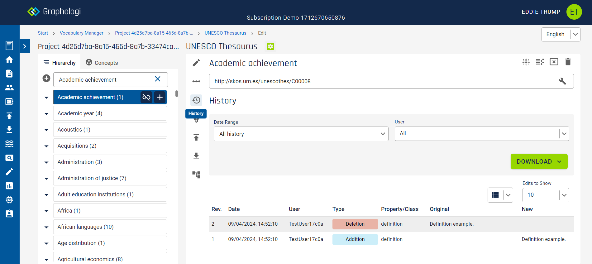Click the sidebar upload arrow icon
The image size is (592, 264).
[9, 116]
